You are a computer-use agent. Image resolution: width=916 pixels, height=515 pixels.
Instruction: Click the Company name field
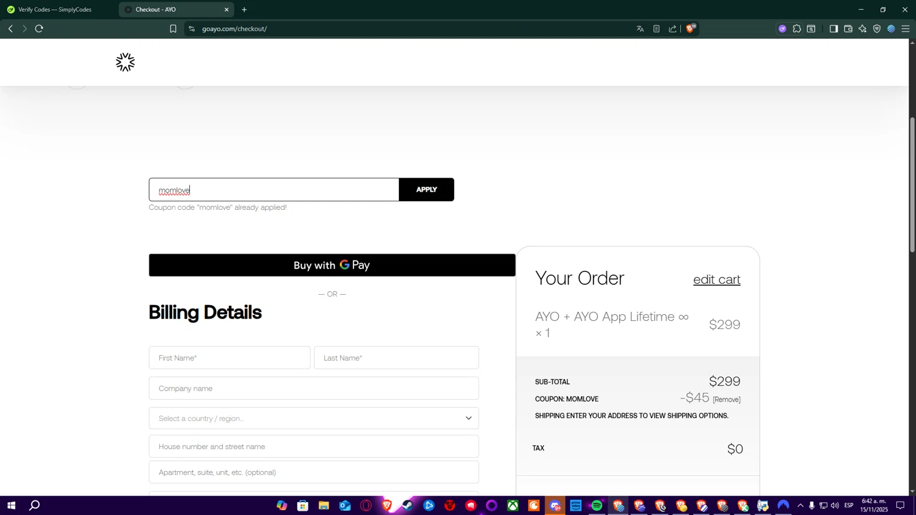click(314, 388)
